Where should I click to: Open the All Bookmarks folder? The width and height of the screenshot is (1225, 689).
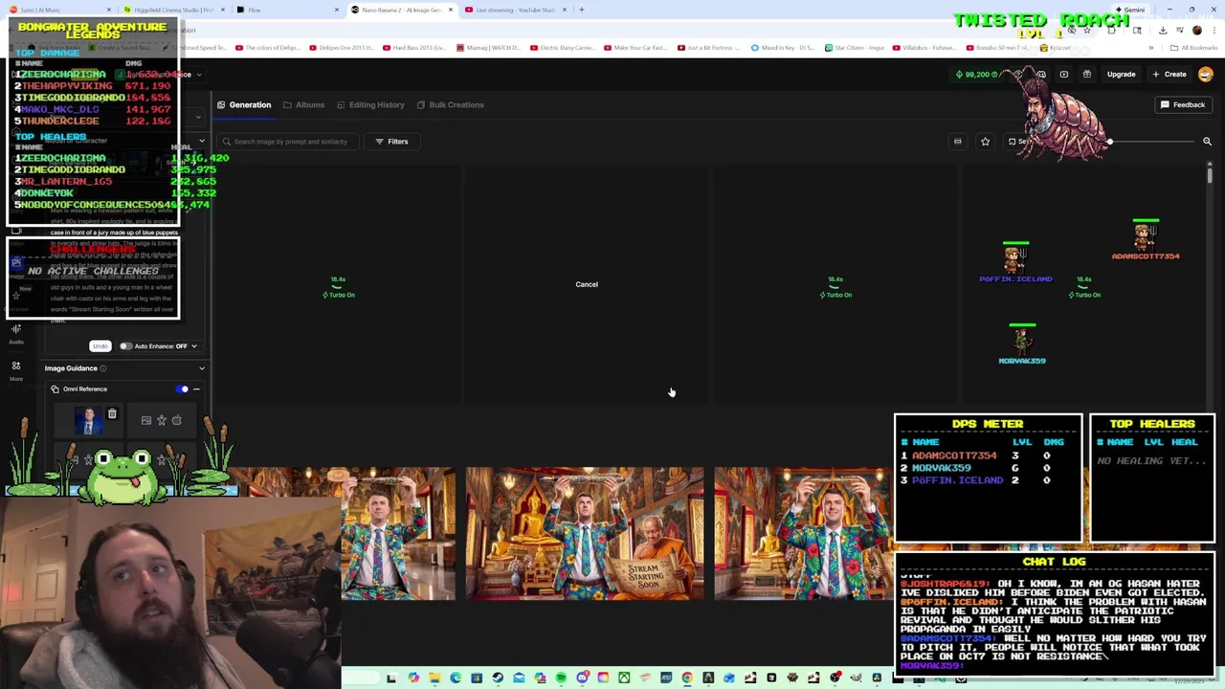point(1194,48)
